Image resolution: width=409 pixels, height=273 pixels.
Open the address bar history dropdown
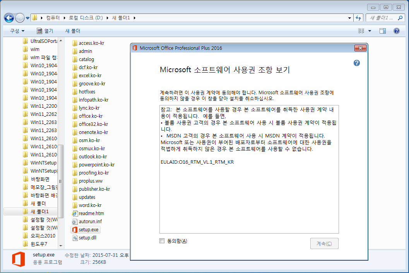coord(349,18)
